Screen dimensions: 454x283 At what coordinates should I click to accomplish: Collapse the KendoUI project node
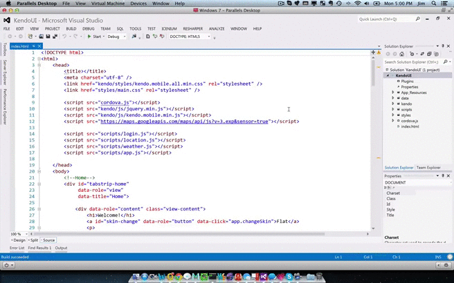pyautogui.click(x=388, y=76)
